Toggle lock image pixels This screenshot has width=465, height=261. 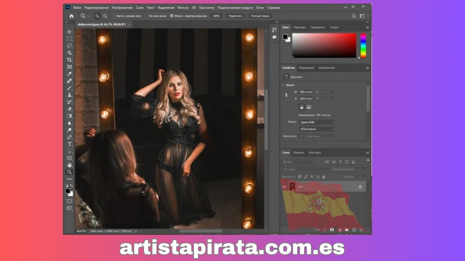pos(306,177)
